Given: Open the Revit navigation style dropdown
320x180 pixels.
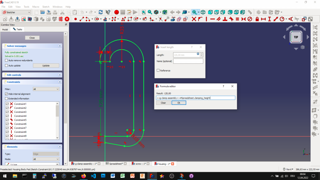Looking at the screenshot, I should point(288,169).
